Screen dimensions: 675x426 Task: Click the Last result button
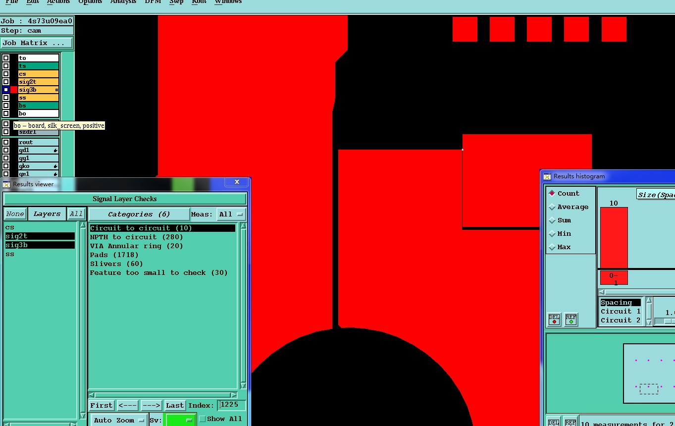(175, 406)
